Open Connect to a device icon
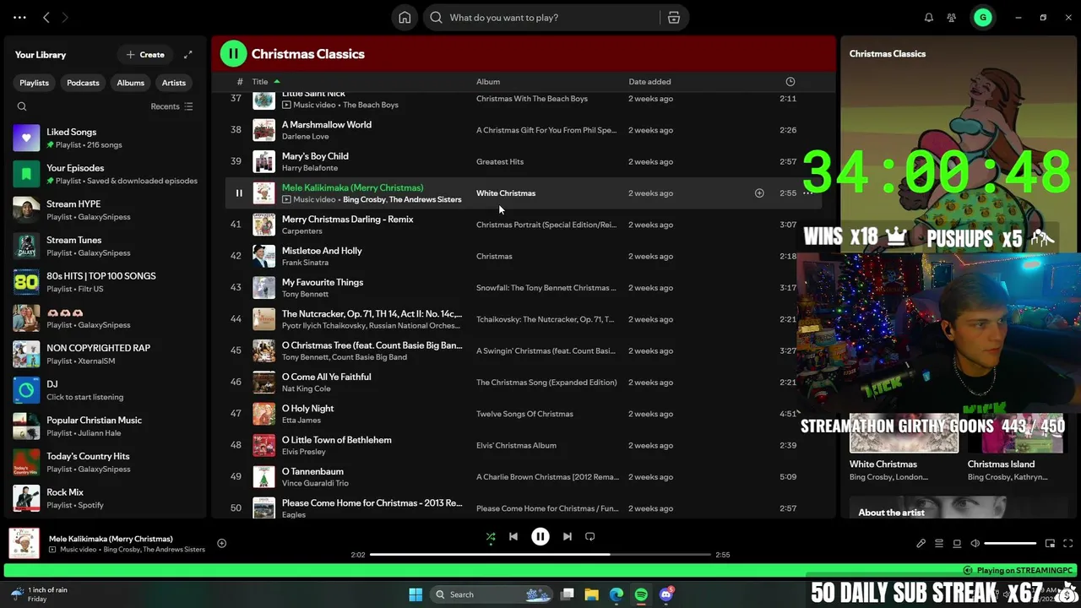The image size is (1081, 608). [x=957, y=544]
